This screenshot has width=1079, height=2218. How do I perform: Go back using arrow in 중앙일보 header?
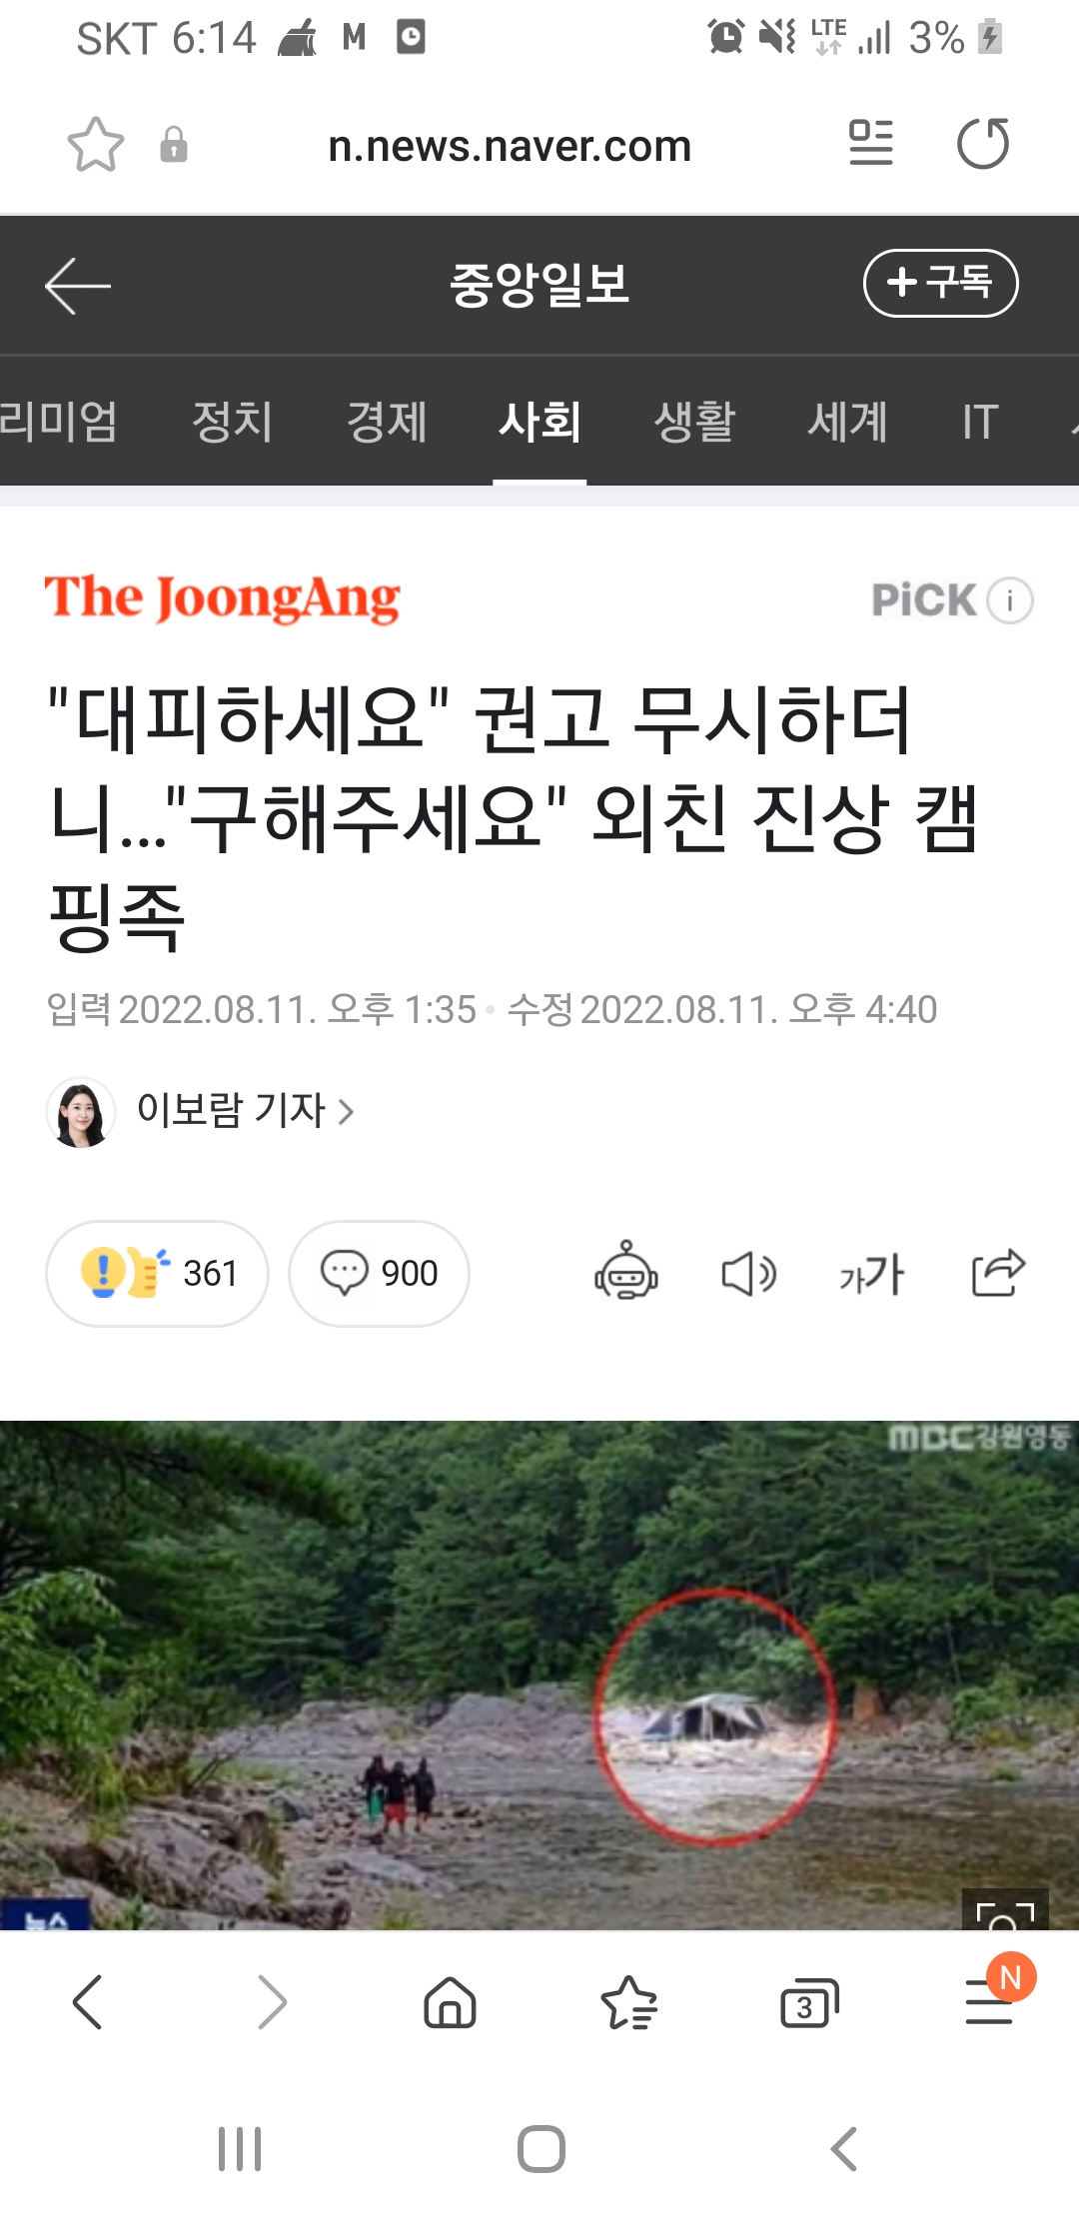click(78, 286)
